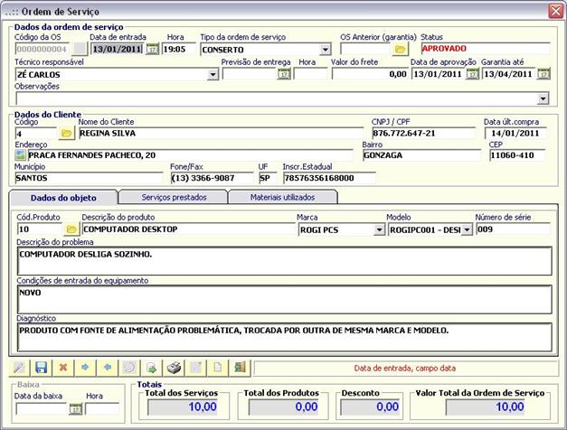The height and width of the screenshot is (430, 567).
Task: Click the Valor Total da Ordem de Serviço field
Action: pyautogui.click(x=486, y=407)
